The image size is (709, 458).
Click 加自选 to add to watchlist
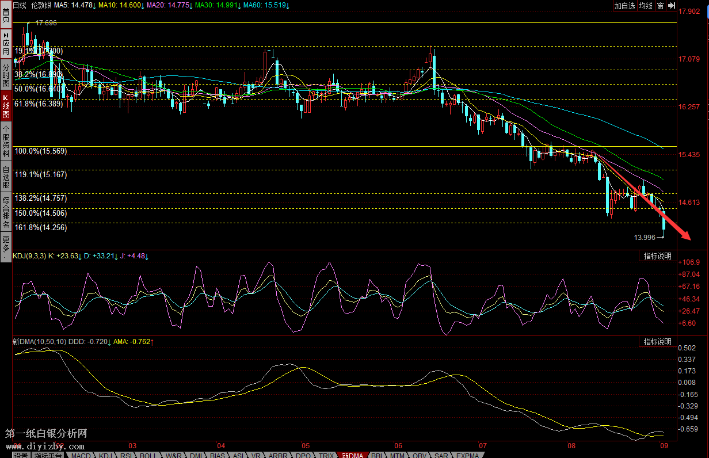tap(624, 6)
